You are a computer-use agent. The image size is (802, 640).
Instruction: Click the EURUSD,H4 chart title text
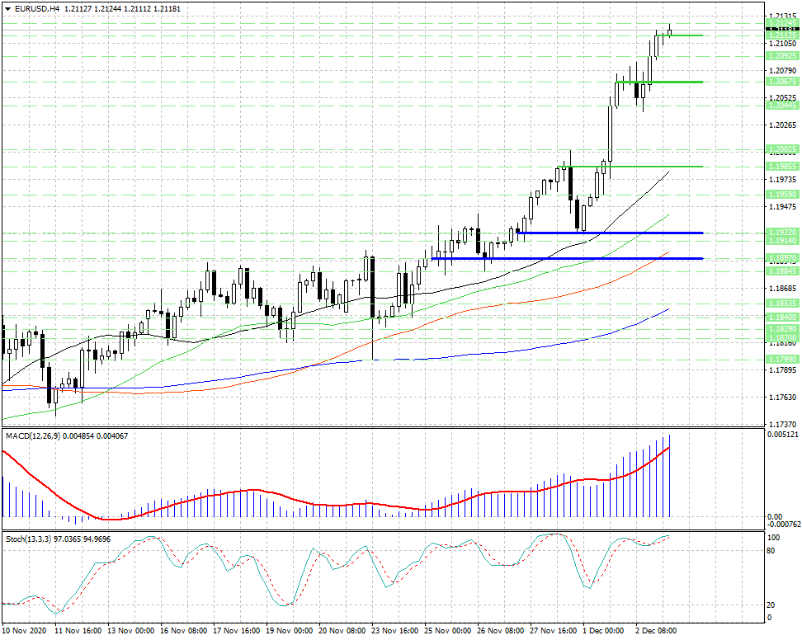click(x=37, y=9)
